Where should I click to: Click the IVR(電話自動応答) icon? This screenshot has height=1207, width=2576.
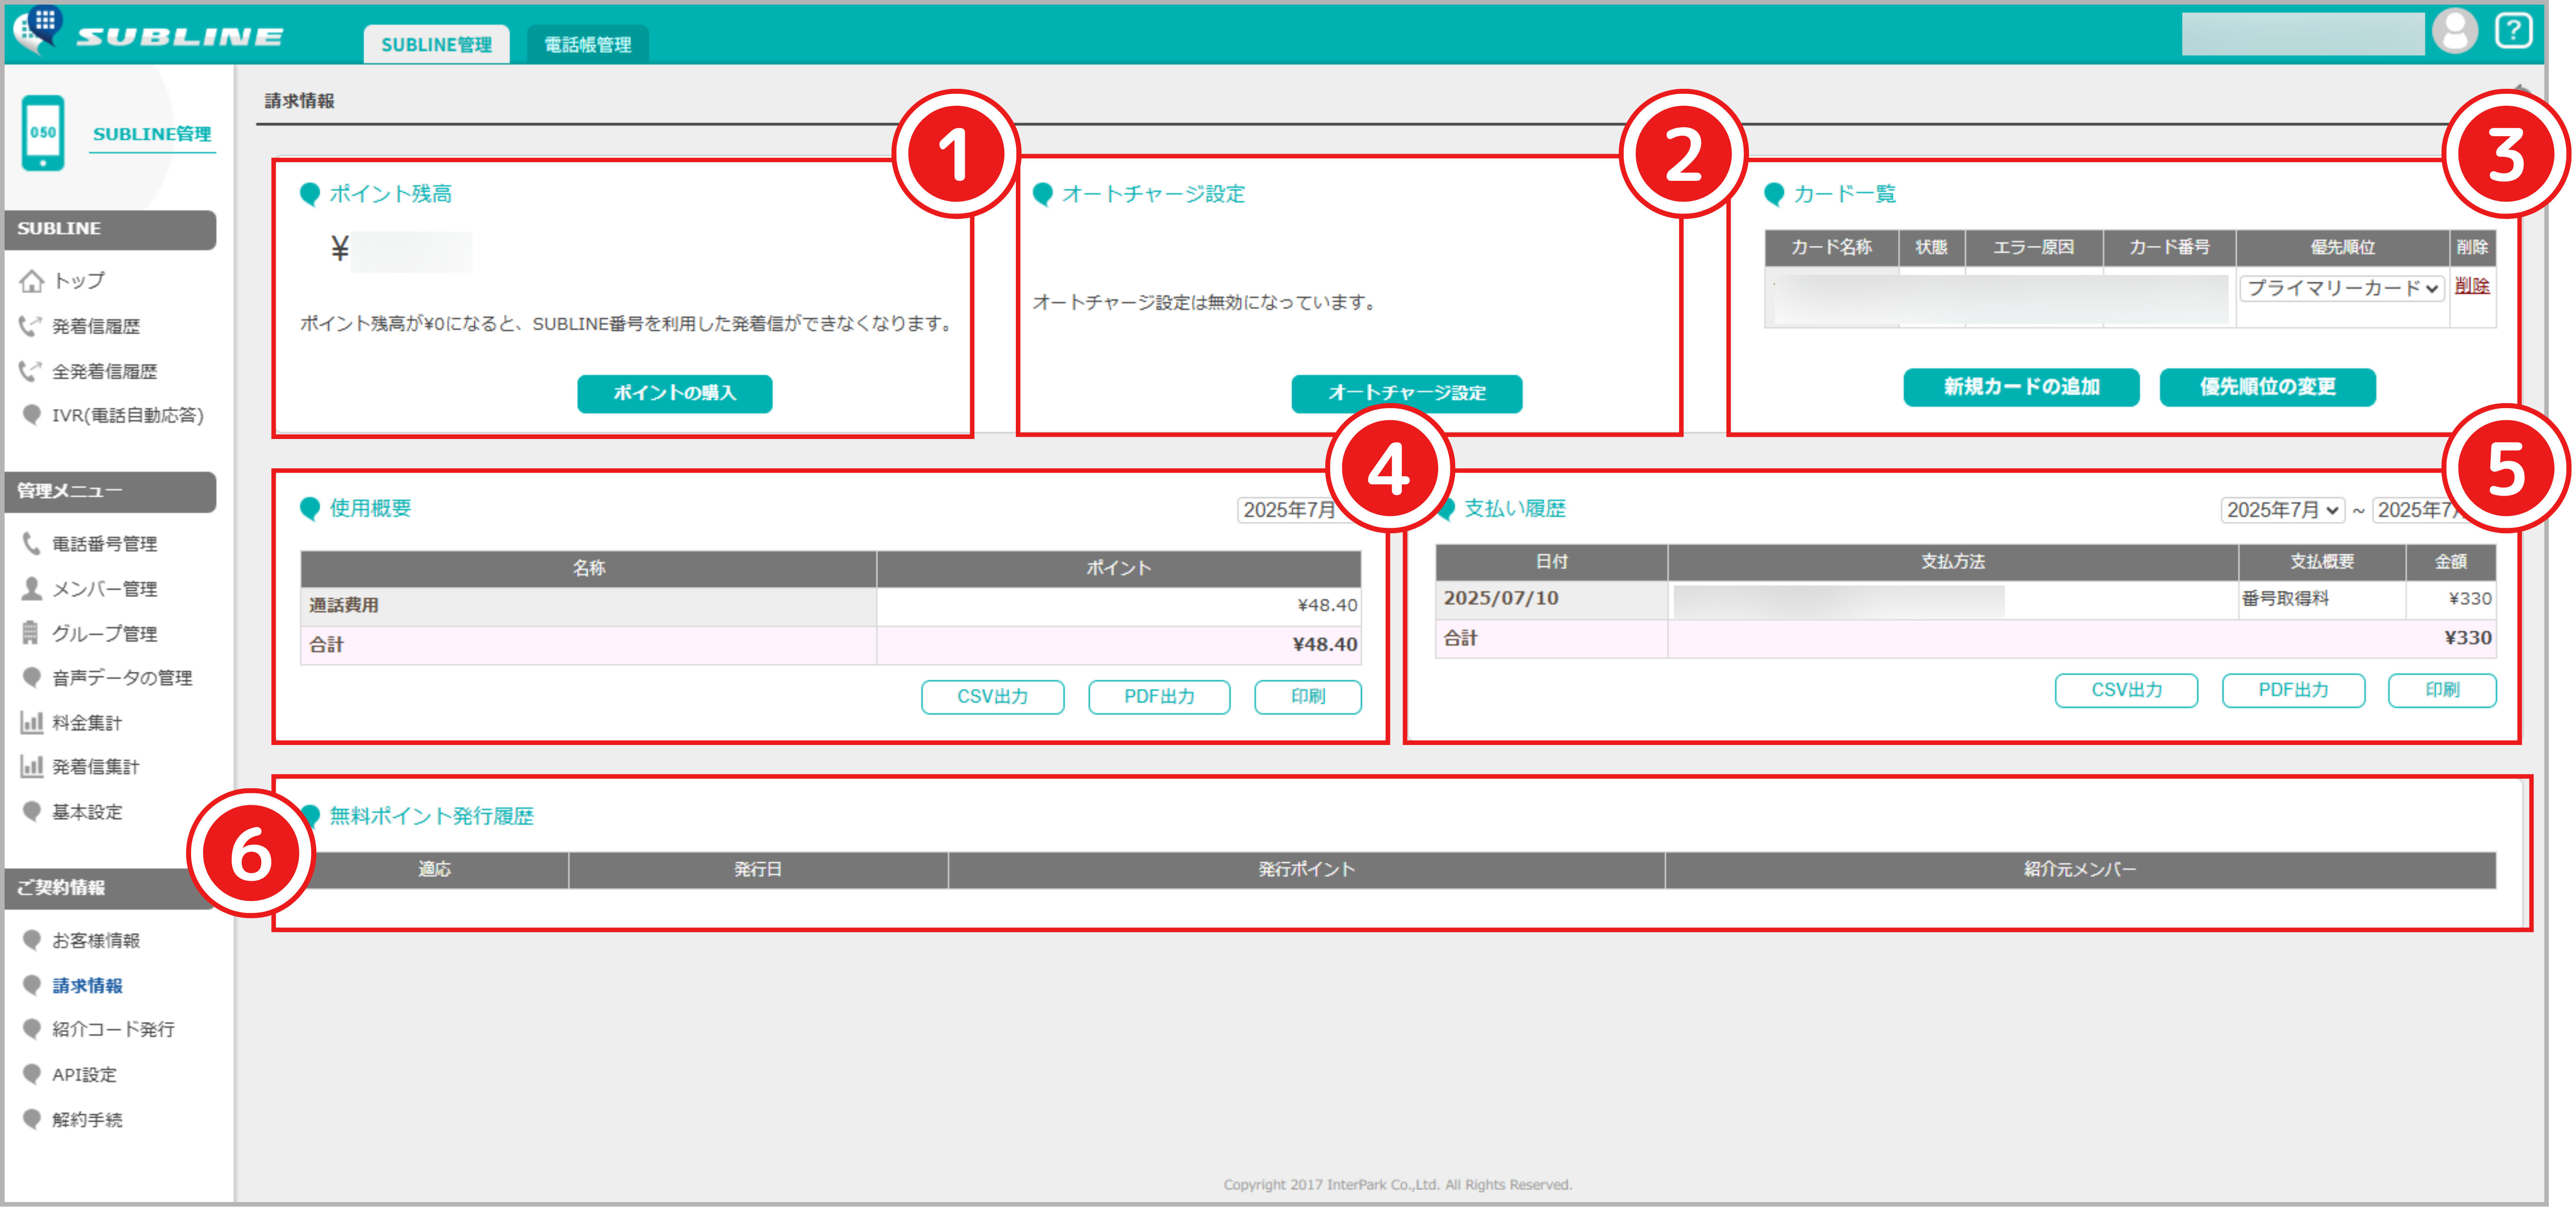pos(31,416)
